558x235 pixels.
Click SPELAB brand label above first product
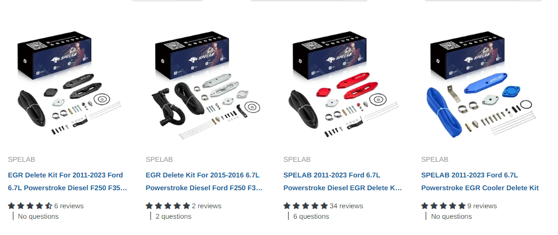click(x=22, y=159)
